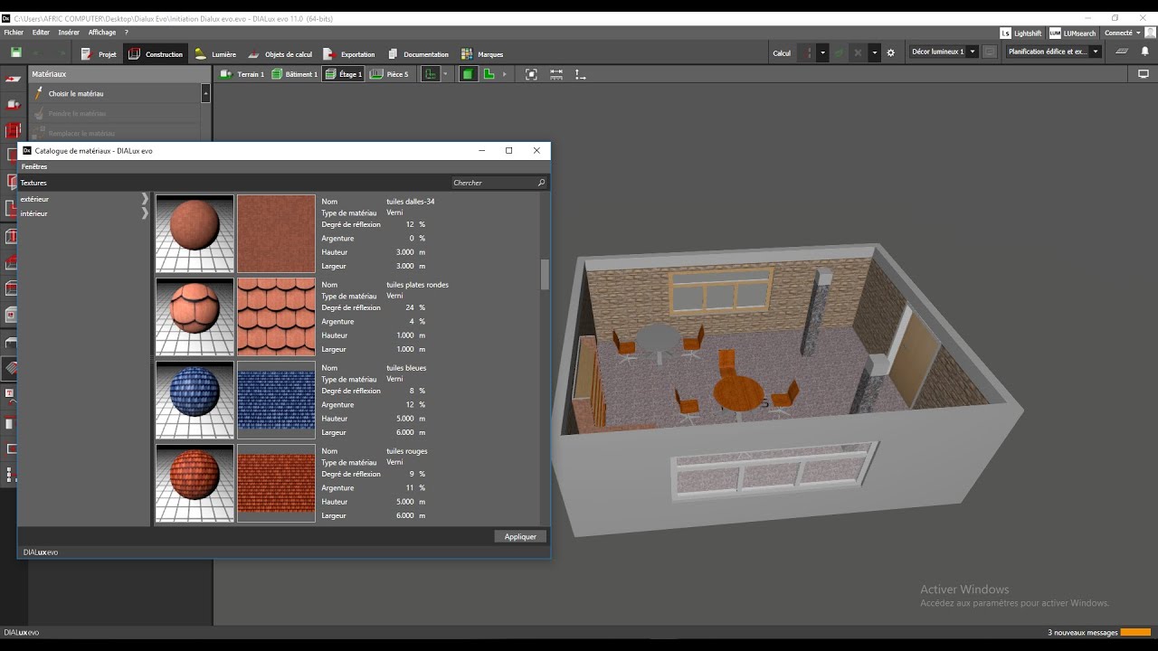Image resolution: width=1158 pixels, height=651 pixels.
Task: Click the workplane icon beside the bell
Action: point(1120,52)
